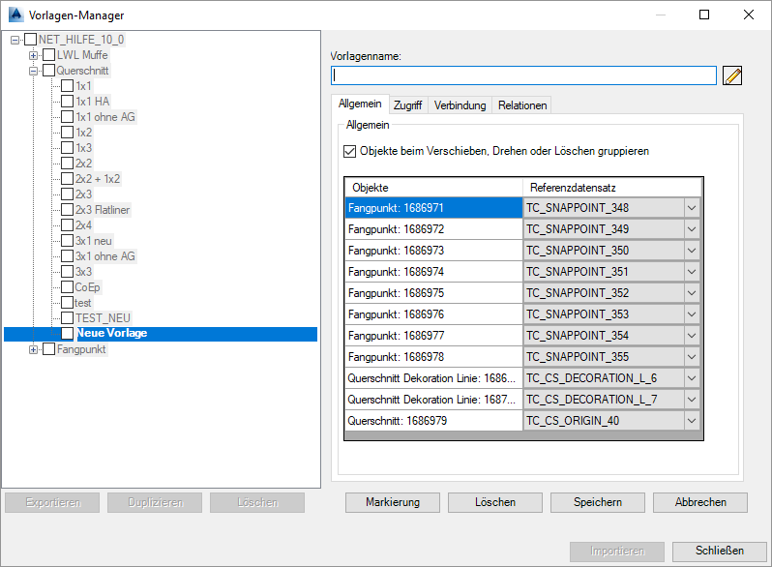Open dropdown for TC_SNAPPOINT_348 reference
772x567 pixels.
[691, 208]
